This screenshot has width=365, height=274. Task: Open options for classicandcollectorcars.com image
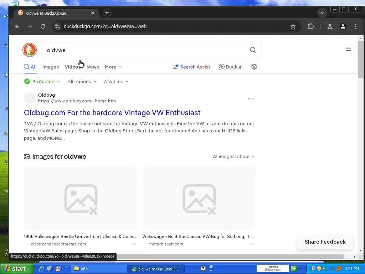click(134, 244)
